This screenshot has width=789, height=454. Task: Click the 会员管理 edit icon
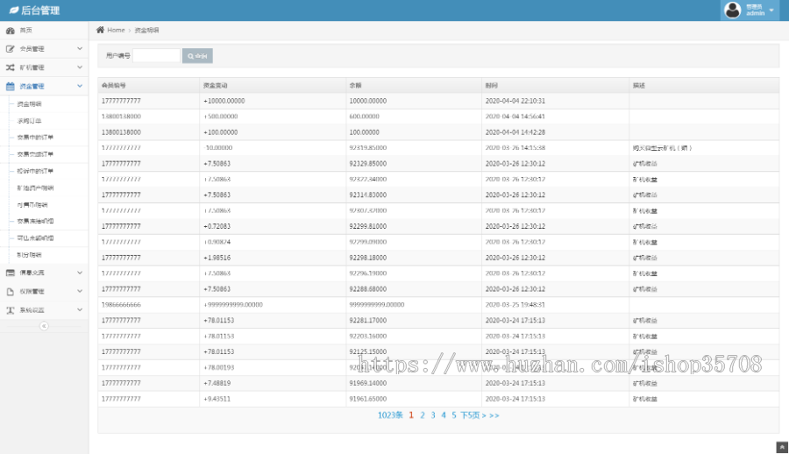point(11,49)
